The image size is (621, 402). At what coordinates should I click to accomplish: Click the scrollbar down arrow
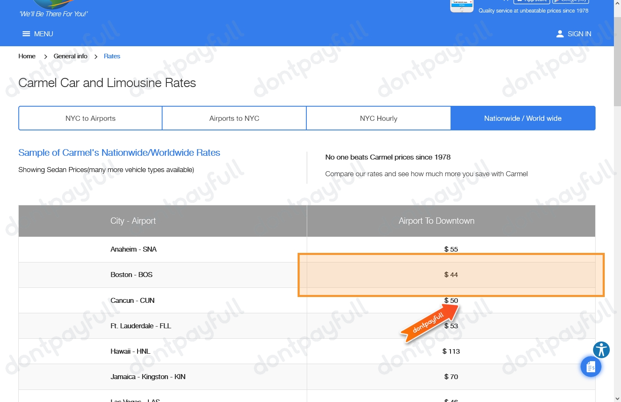coord(617,398)
